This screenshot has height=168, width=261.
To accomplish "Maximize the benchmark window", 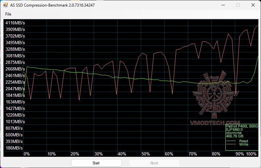I will coord(238,5).
